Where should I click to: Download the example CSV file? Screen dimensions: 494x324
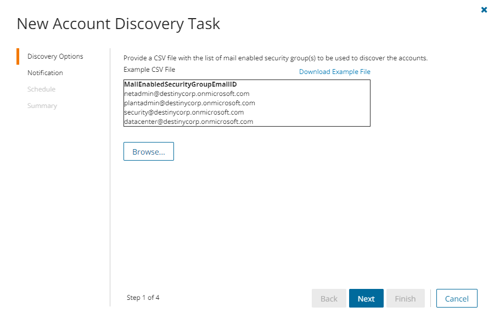click(x=334, y=72)
